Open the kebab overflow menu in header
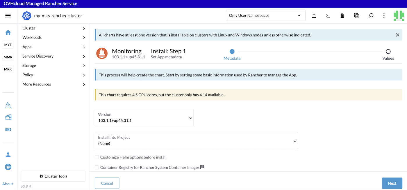Screen dimensions: 407x190 (384, 16)
